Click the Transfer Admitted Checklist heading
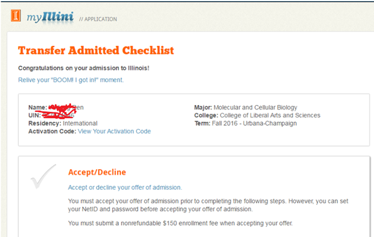 click(96, 50)
